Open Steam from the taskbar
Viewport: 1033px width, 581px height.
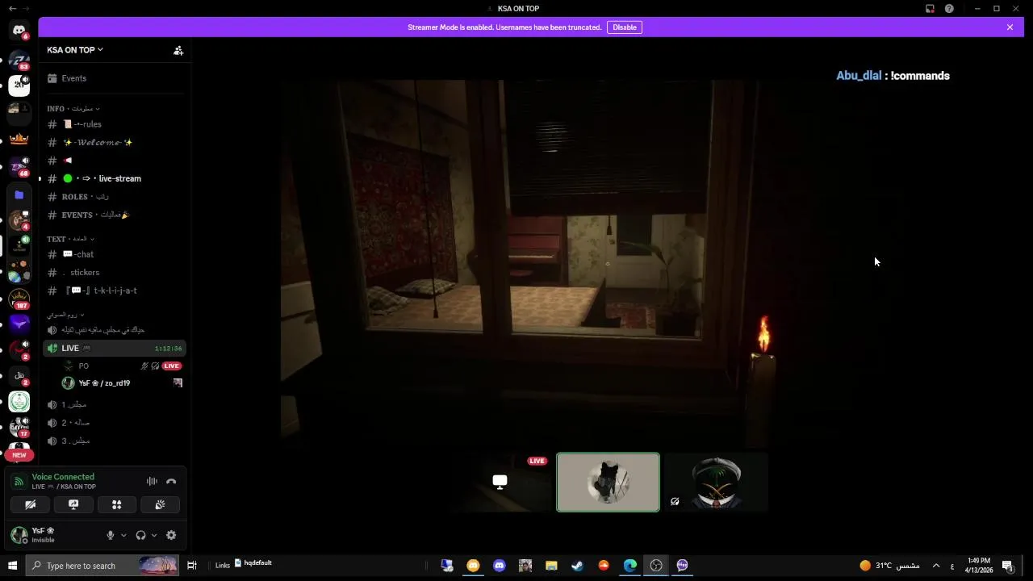[577, 566]
